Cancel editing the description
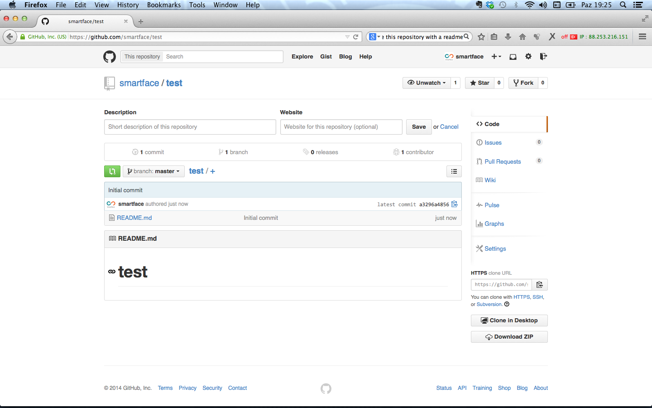This screenshot has width=652, height=408. (449, 127)
